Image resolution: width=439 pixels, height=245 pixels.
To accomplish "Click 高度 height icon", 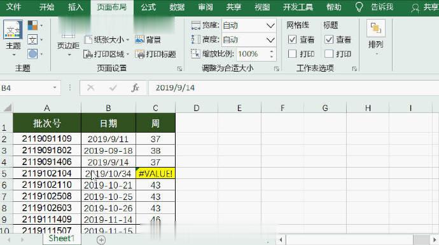I will (x=196, y=39).
